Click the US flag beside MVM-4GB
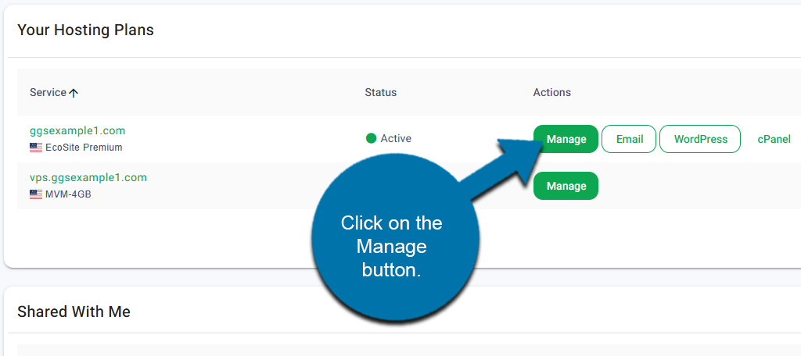This screenshot has height=356, width=801. tap(36, 194)
